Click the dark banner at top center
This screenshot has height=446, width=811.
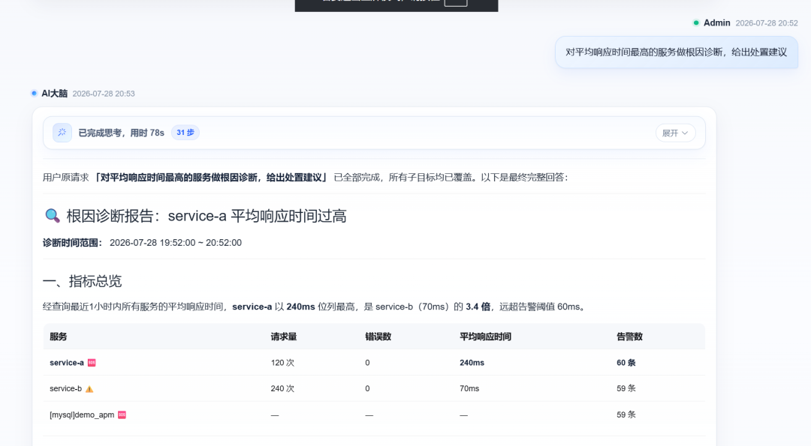(396, 5)
